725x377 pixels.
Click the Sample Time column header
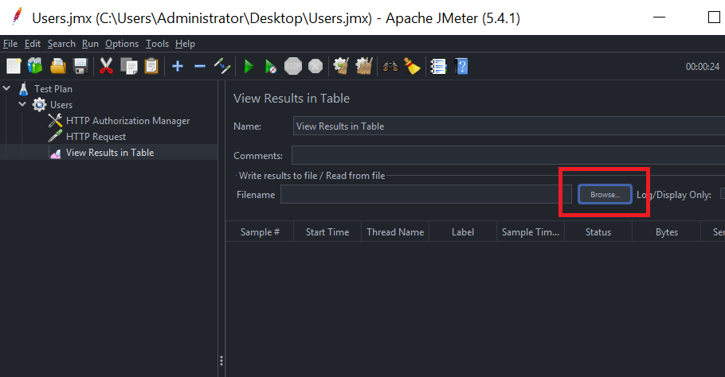pyautogui.click(x=531, y=232)
